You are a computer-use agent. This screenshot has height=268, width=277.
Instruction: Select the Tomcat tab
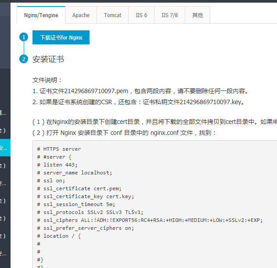click(x=113, y=15)
